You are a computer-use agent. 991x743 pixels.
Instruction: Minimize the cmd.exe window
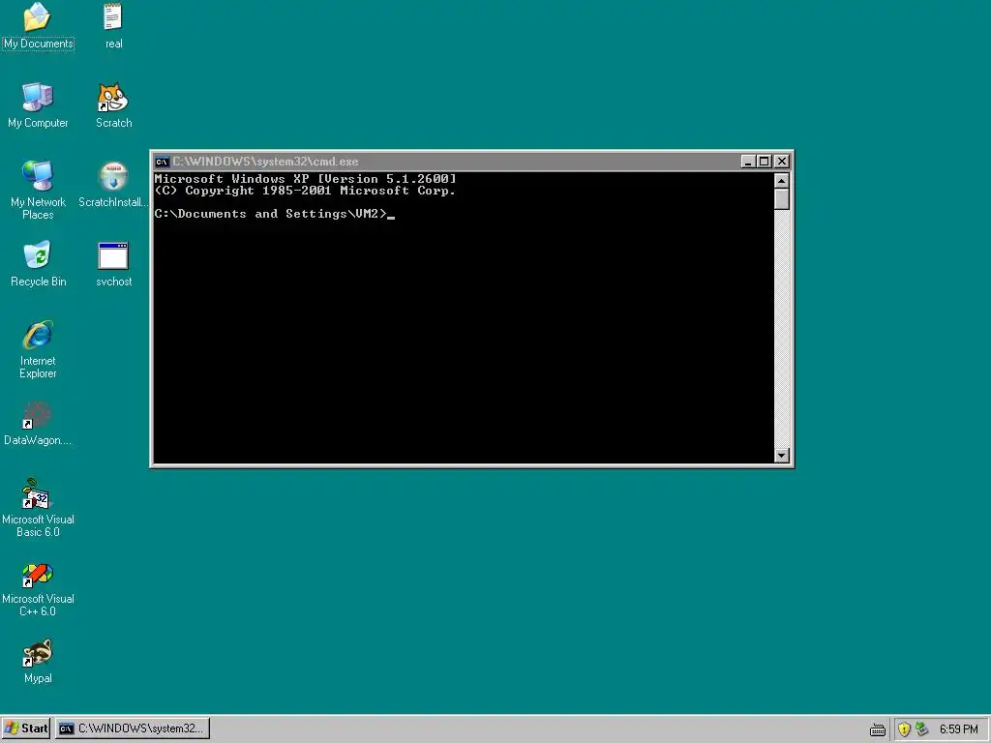(748, 162)
